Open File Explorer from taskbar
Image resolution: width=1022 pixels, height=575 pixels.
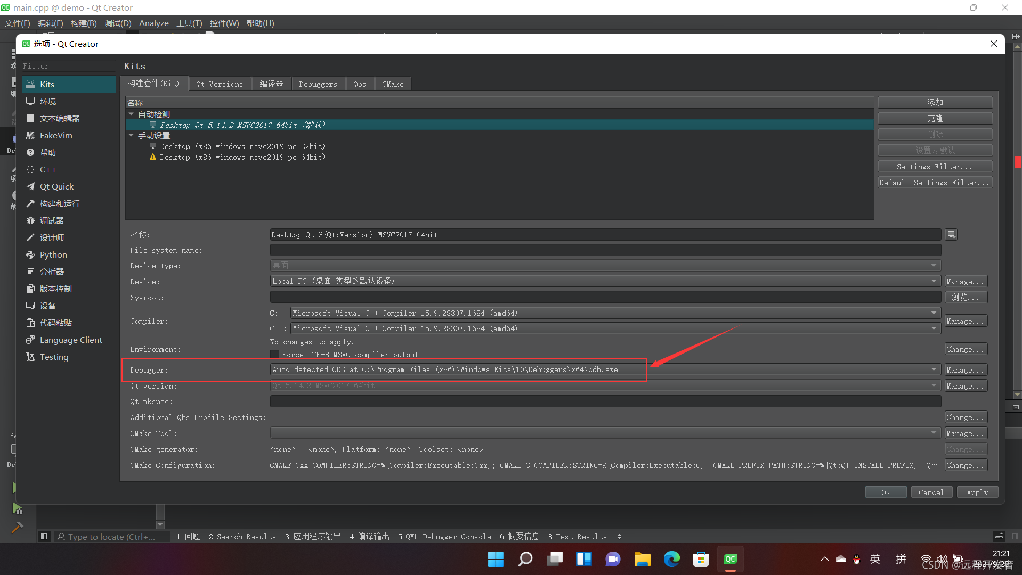(x=642, y=559)
